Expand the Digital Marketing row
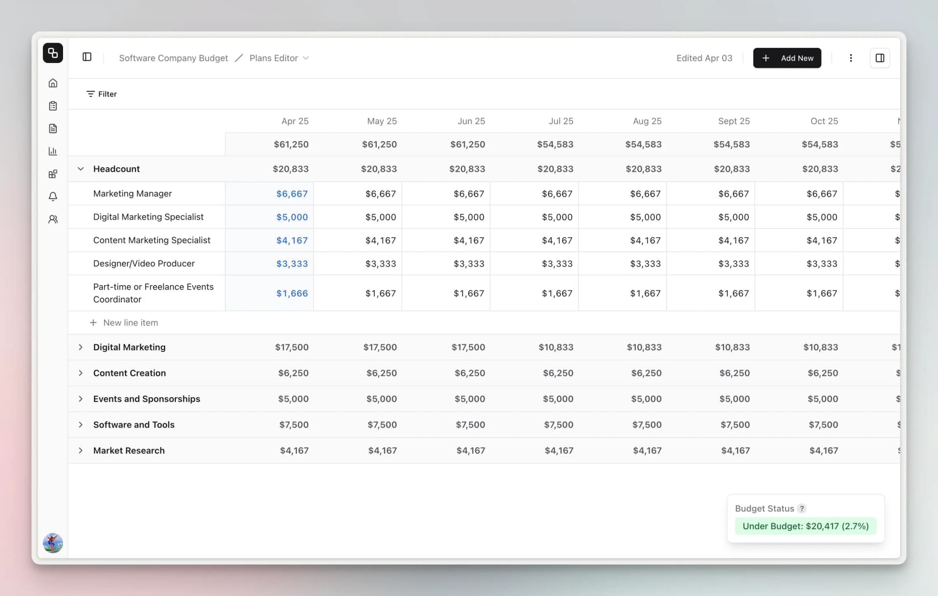 [x=81, y=347]
